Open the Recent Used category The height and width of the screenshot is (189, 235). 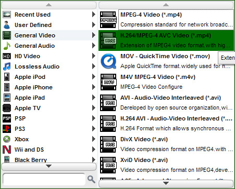click(49, 15)
